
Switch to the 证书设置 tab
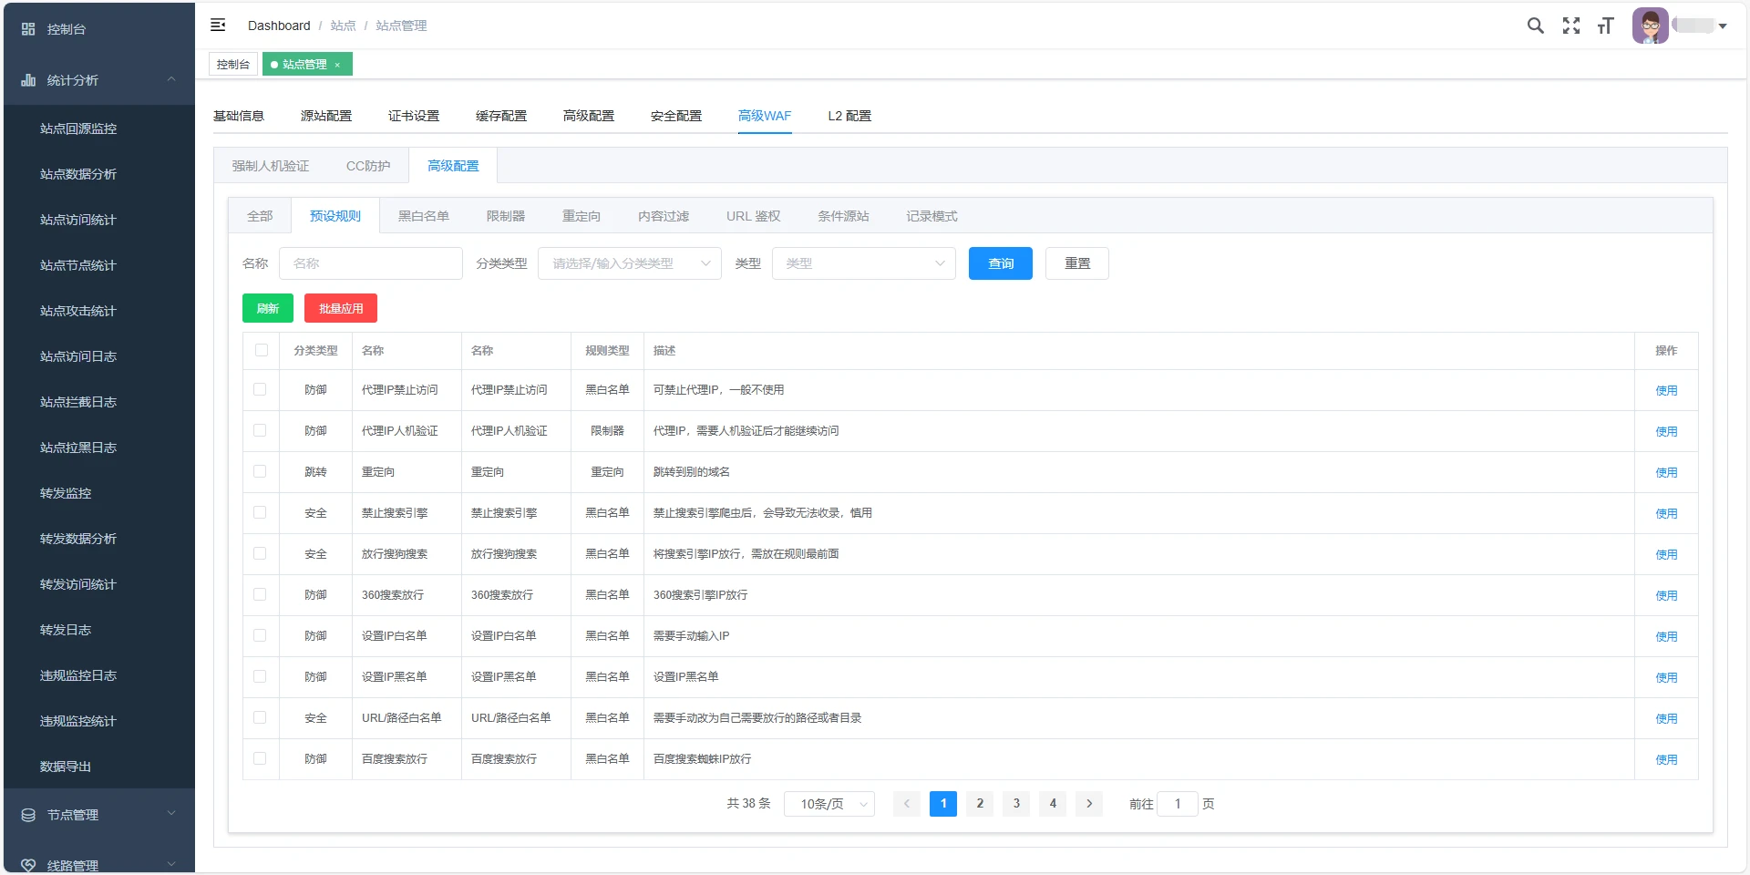(414, 116)
